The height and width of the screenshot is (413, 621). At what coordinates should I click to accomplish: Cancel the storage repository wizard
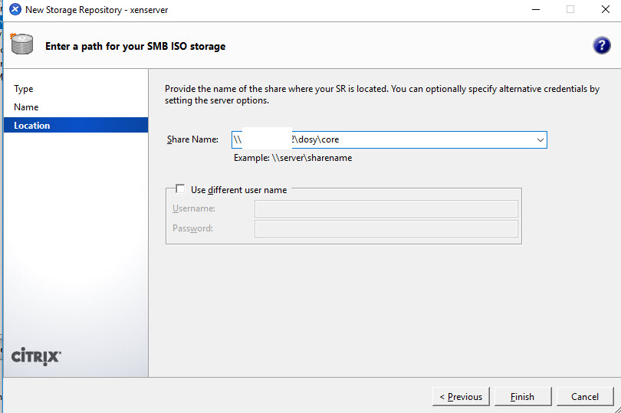pyautogui.click(x=585, y=396)
